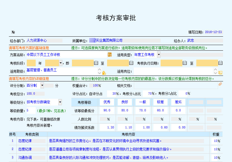The image size is (232, 162).
Task: Open scheme picker icon beside 方案名称
Action: pos(110,55)
